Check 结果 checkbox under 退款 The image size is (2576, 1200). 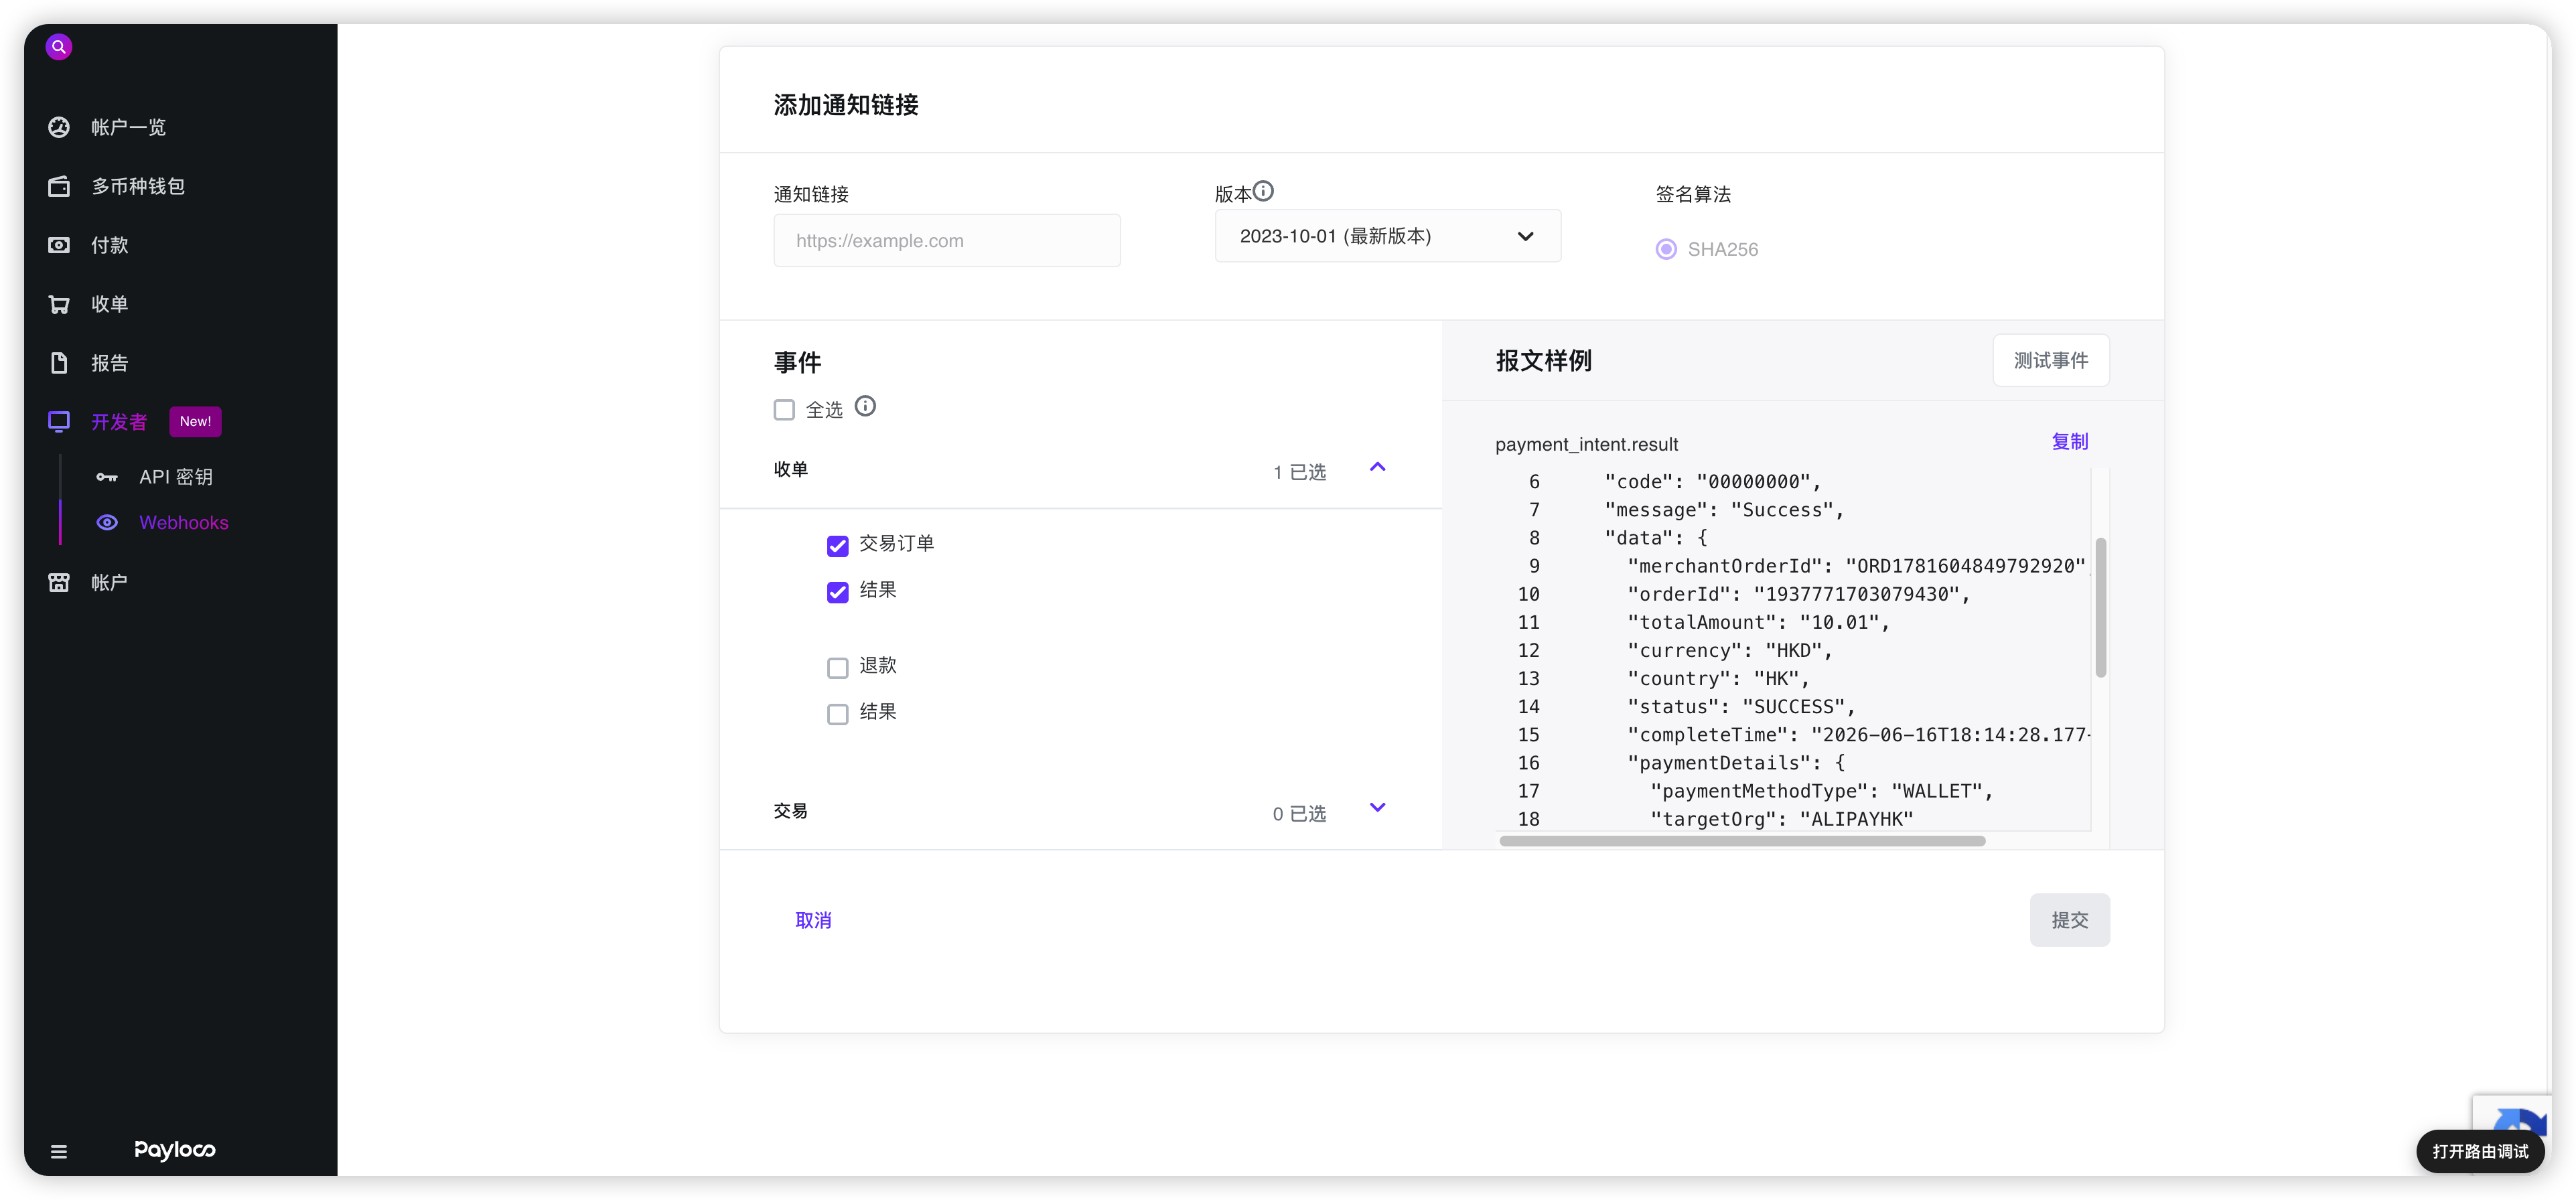(838, 714)
